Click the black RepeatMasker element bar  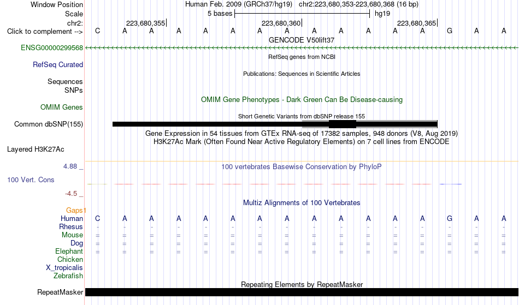coord(302,292)
